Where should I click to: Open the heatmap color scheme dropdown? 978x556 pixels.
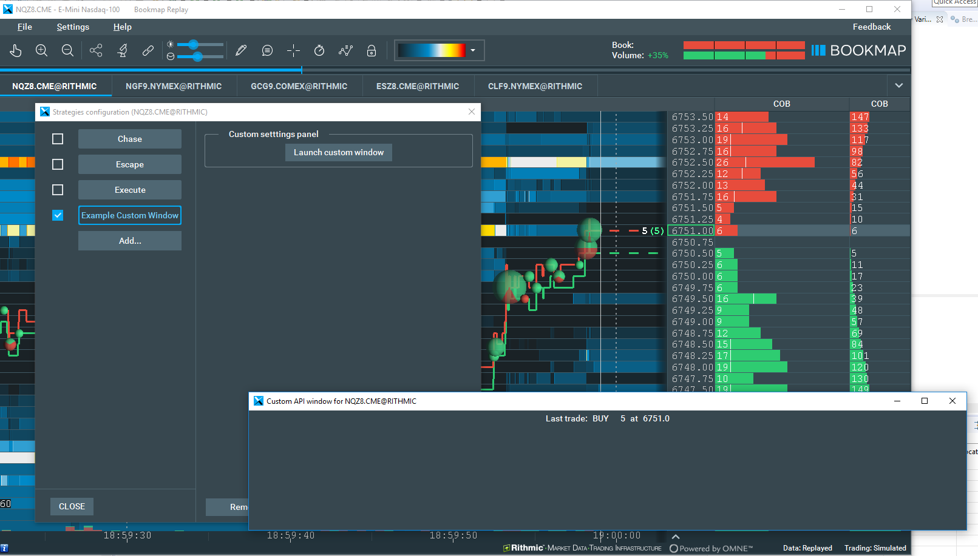472,50
